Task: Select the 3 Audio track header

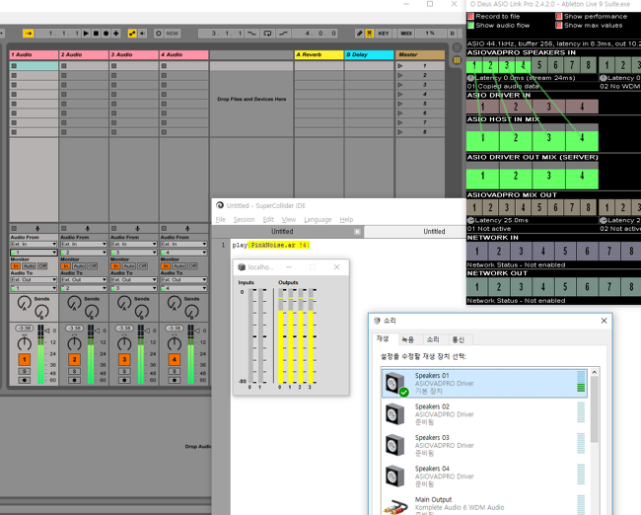Action: pyautogui.click(x=134, y=55)
